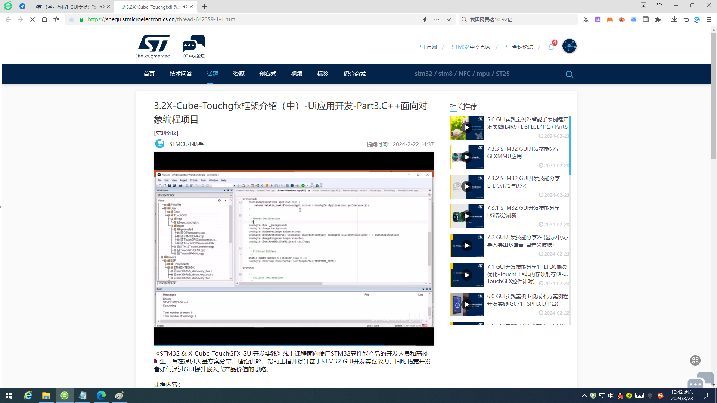Open the browser home page
Viewport: 717px width, 403px height.
pos(44,19)
